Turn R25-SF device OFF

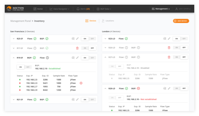coord(92,39)
